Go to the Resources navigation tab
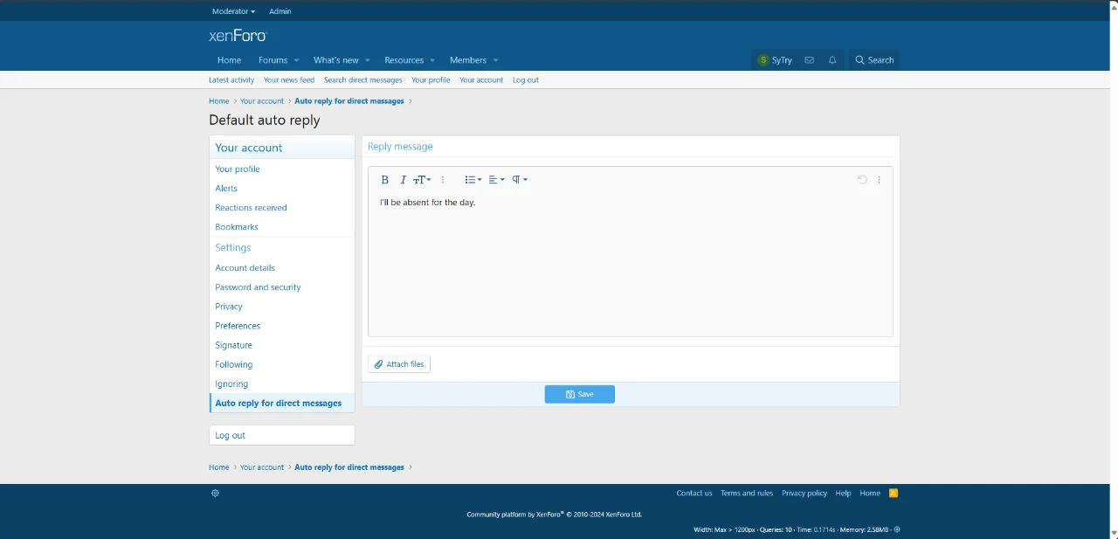Screen dimensions: 1118x539 pos(404,60)
